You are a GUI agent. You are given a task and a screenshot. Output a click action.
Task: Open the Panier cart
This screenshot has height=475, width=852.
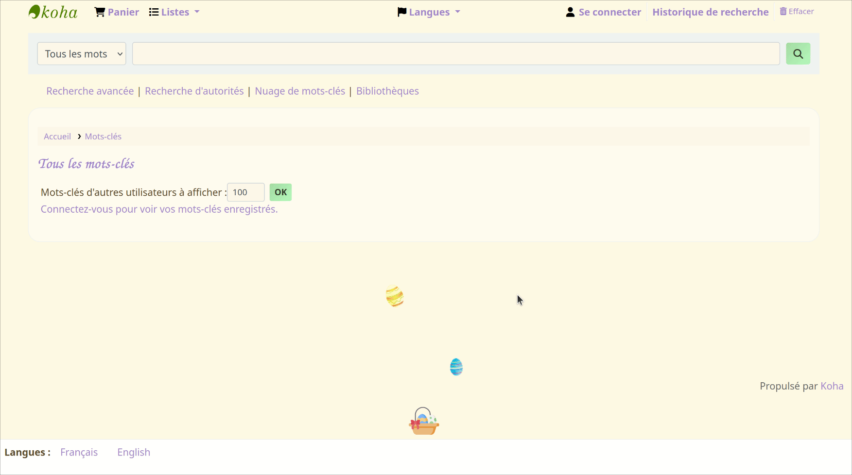click(117, 12)
